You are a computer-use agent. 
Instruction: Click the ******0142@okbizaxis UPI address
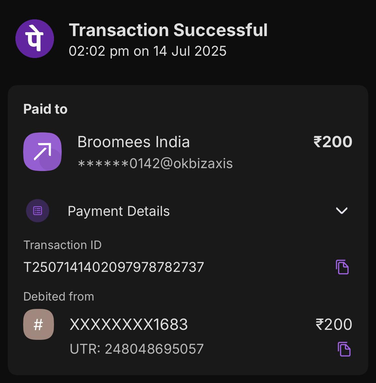pyautogui.click(x=155, y=163)
